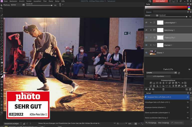Add a new layer with the plus icon

tap(150, 89)
